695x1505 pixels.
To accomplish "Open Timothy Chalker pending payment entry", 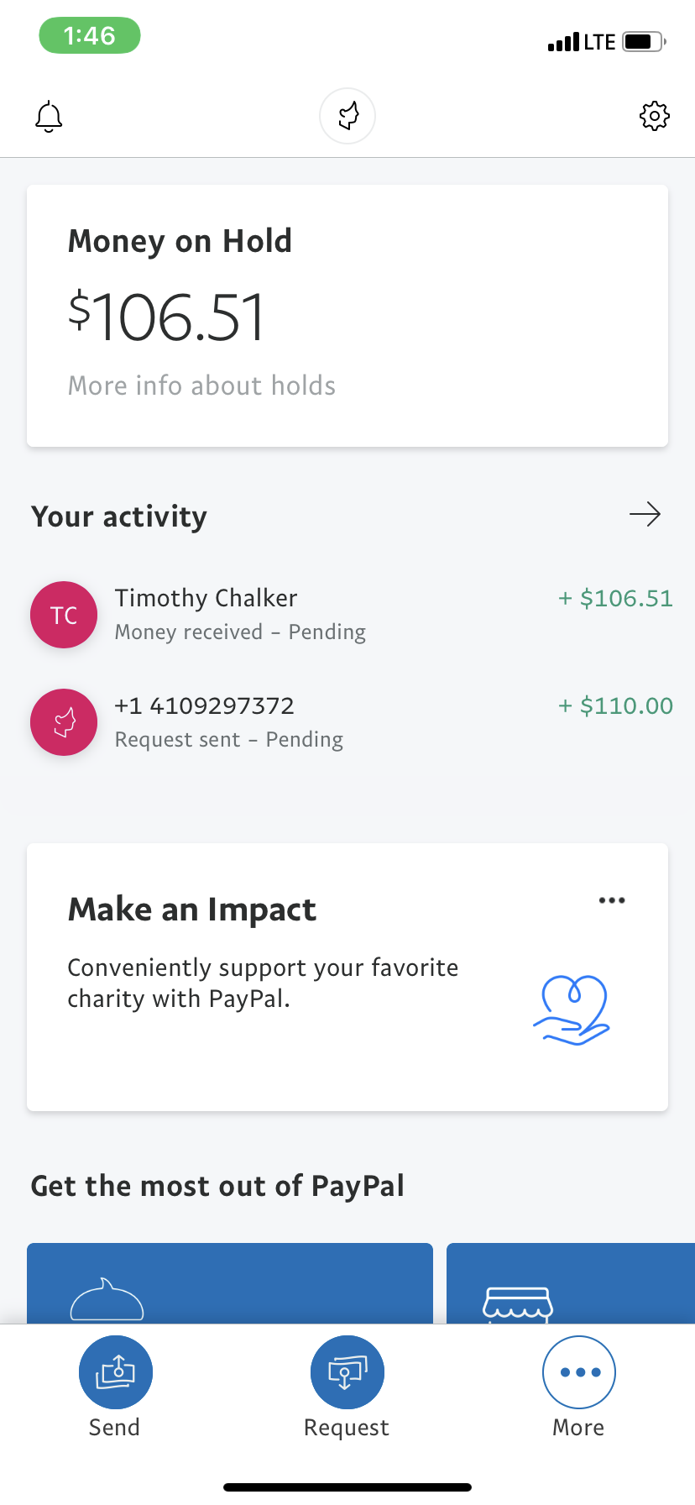I will pos(347,615).
